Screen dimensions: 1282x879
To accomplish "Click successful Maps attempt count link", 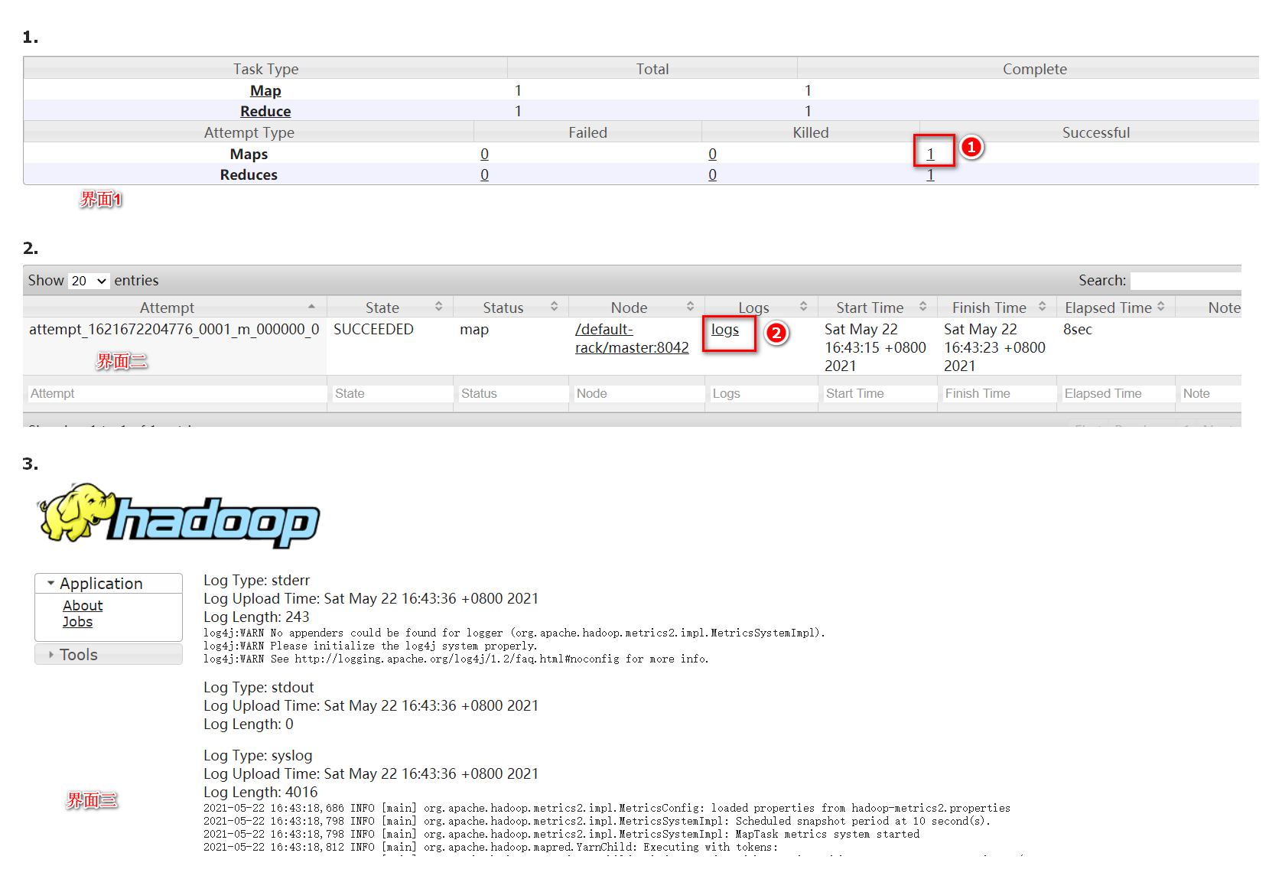I will point(930,154).
